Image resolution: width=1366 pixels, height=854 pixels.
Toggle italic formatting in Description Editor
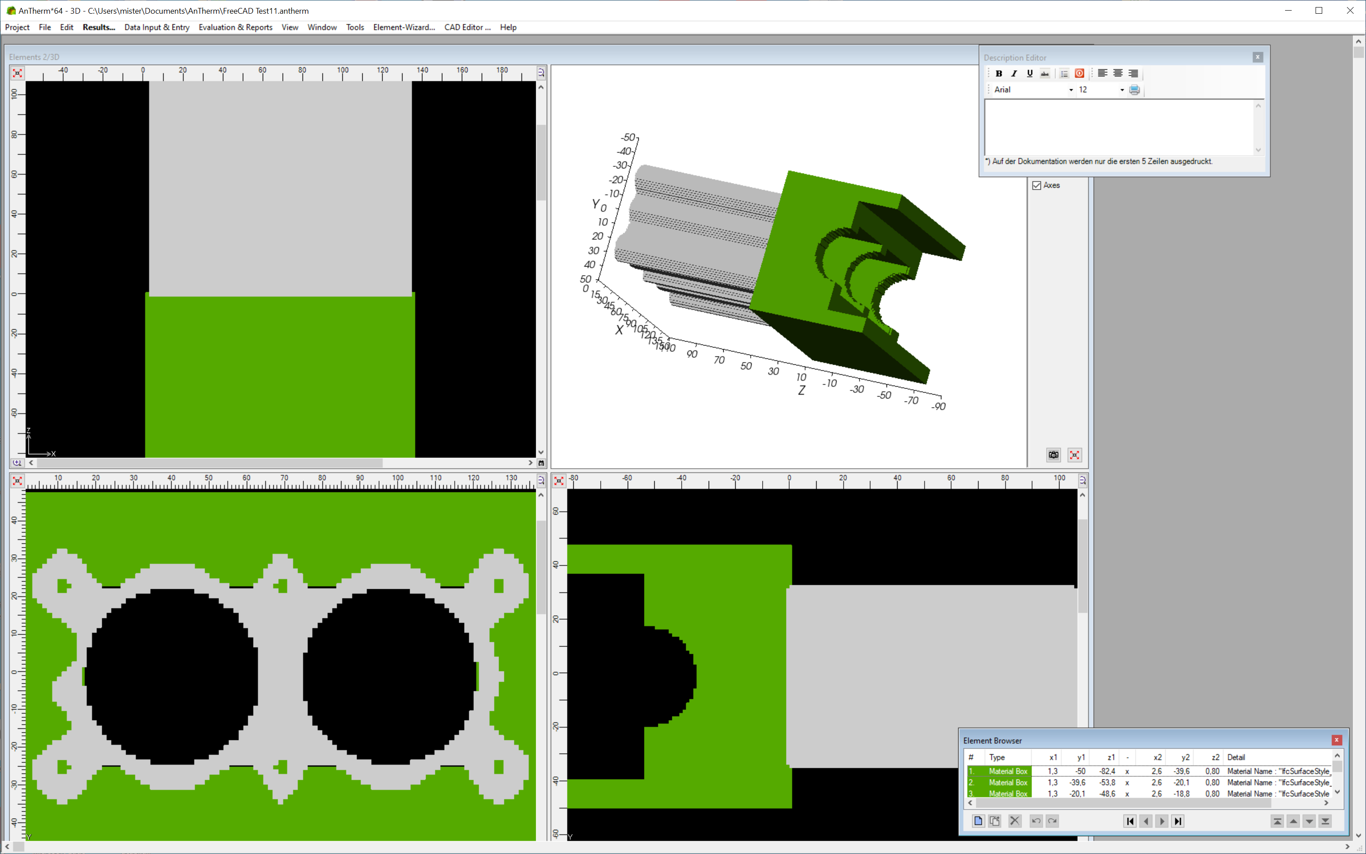pyautogui.click(x=1014, y=73)
